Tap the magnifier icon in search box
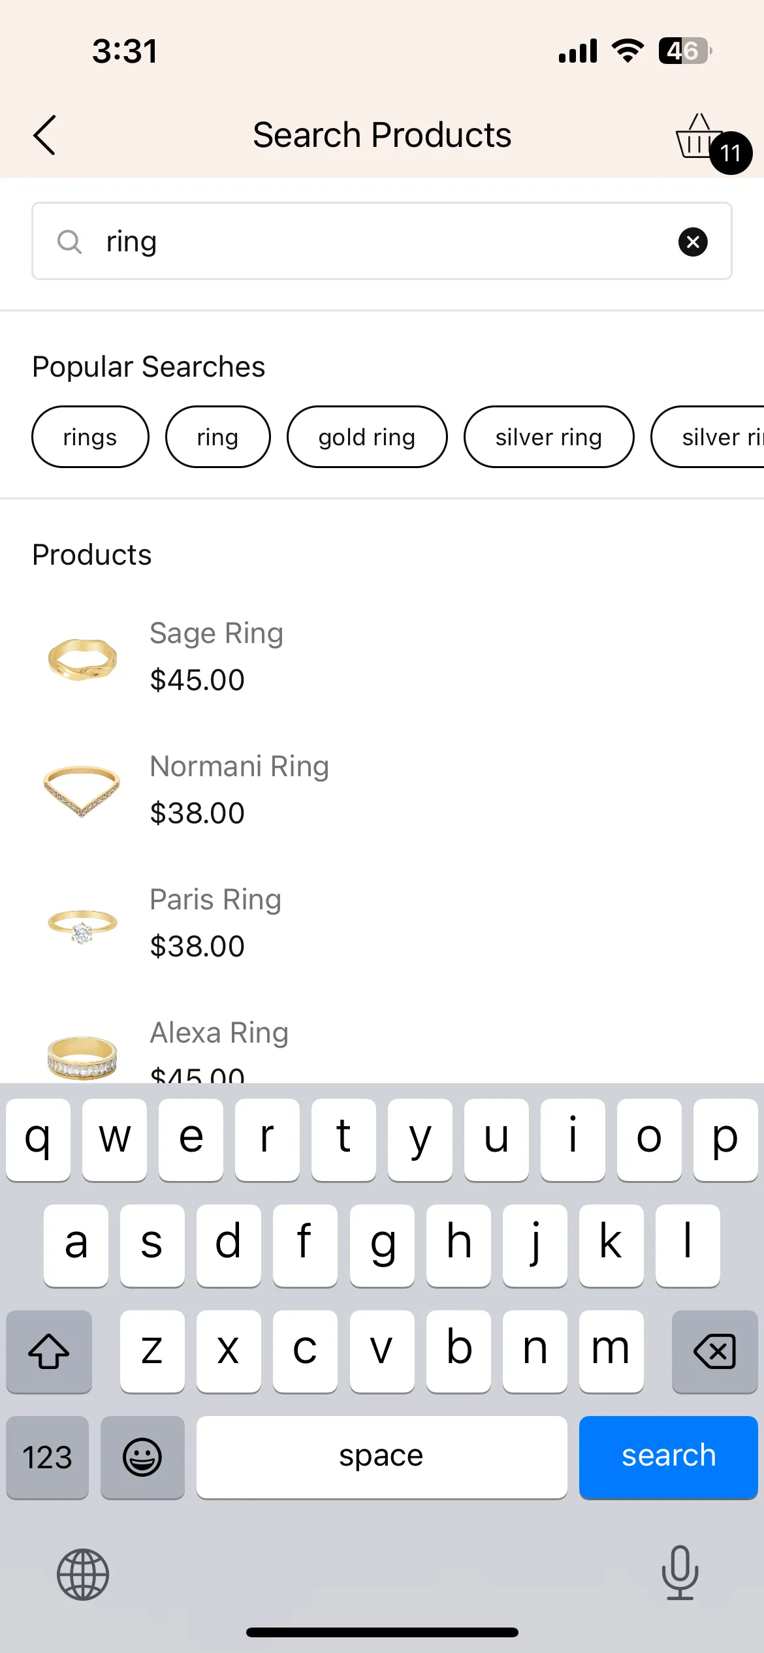This screenshot has width=764, height=1653. [69, 242]
